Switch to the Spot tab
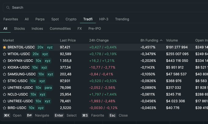Viewport: 208px width, 124px height. coord(55,19)
